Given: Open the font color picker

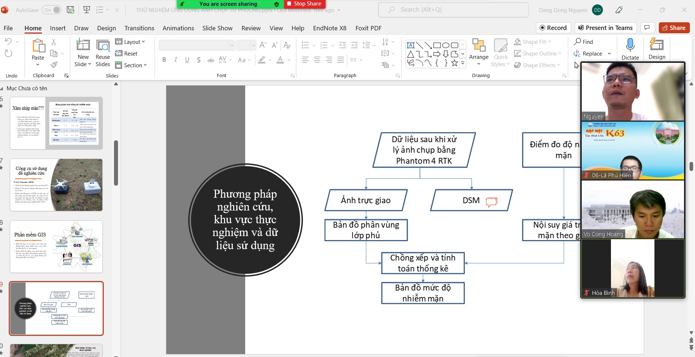Looking at the screenshot, I should [x=280, y=60].
